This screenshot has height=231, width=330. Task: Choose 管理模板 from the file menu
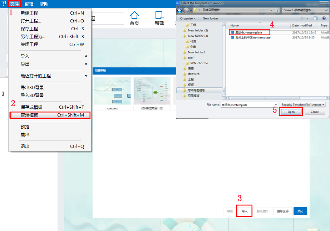pos(50,115)
